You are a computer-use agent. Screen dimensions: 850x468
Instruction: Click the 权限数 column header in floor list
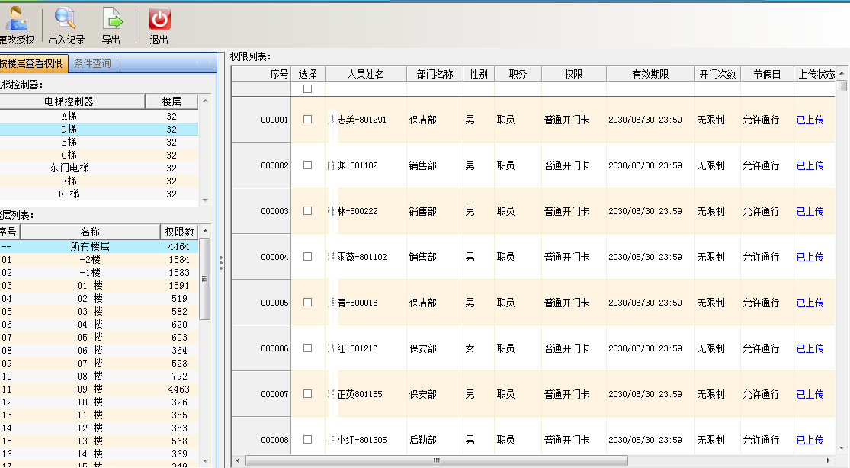pos(179,232)
